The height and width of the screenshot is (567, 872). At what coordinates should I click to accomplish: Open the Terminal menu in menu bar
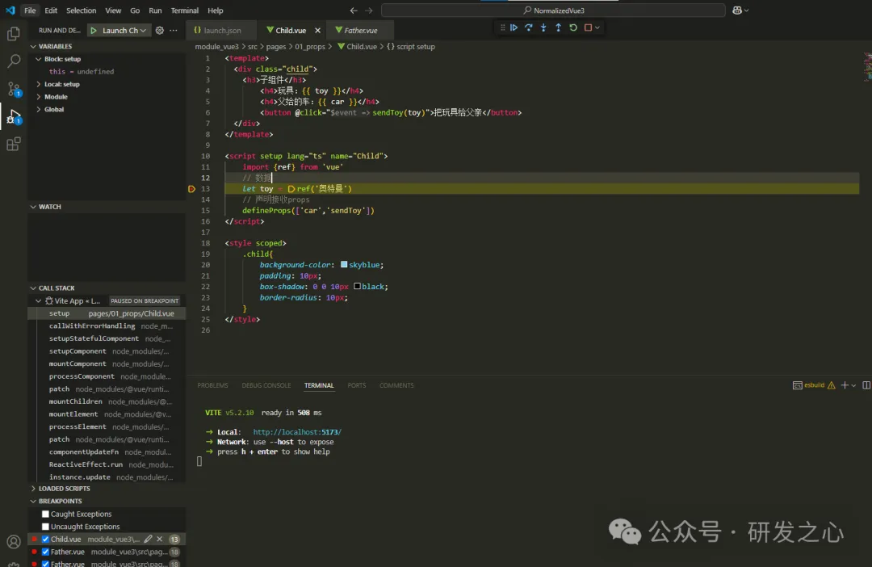[184, 10]
